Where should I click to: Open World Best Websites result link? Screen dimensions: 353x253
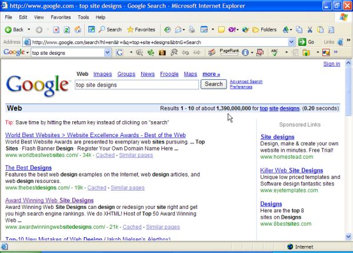pyautogui.click(x=95, y=135)
